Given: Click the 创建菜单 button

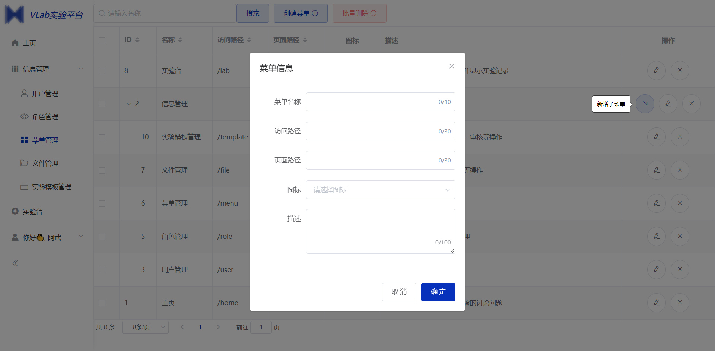Looking at the screenshot, I should (301, 13).
